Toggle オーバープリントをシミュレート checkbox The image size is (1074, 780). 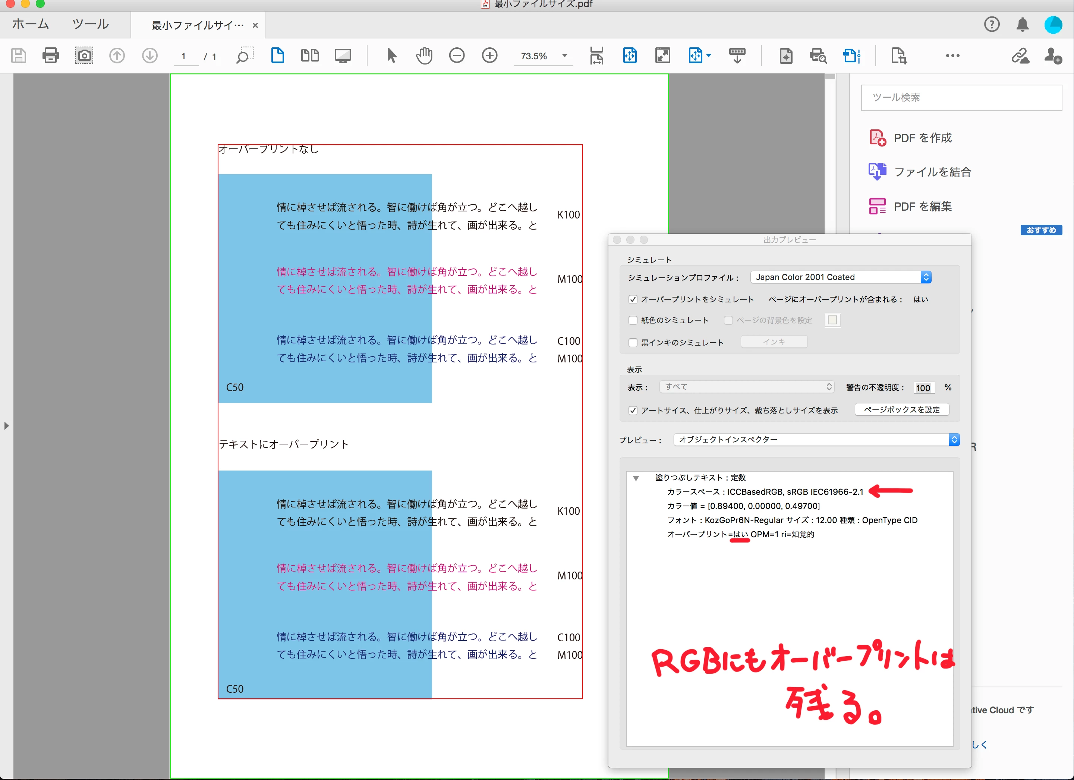633,299
